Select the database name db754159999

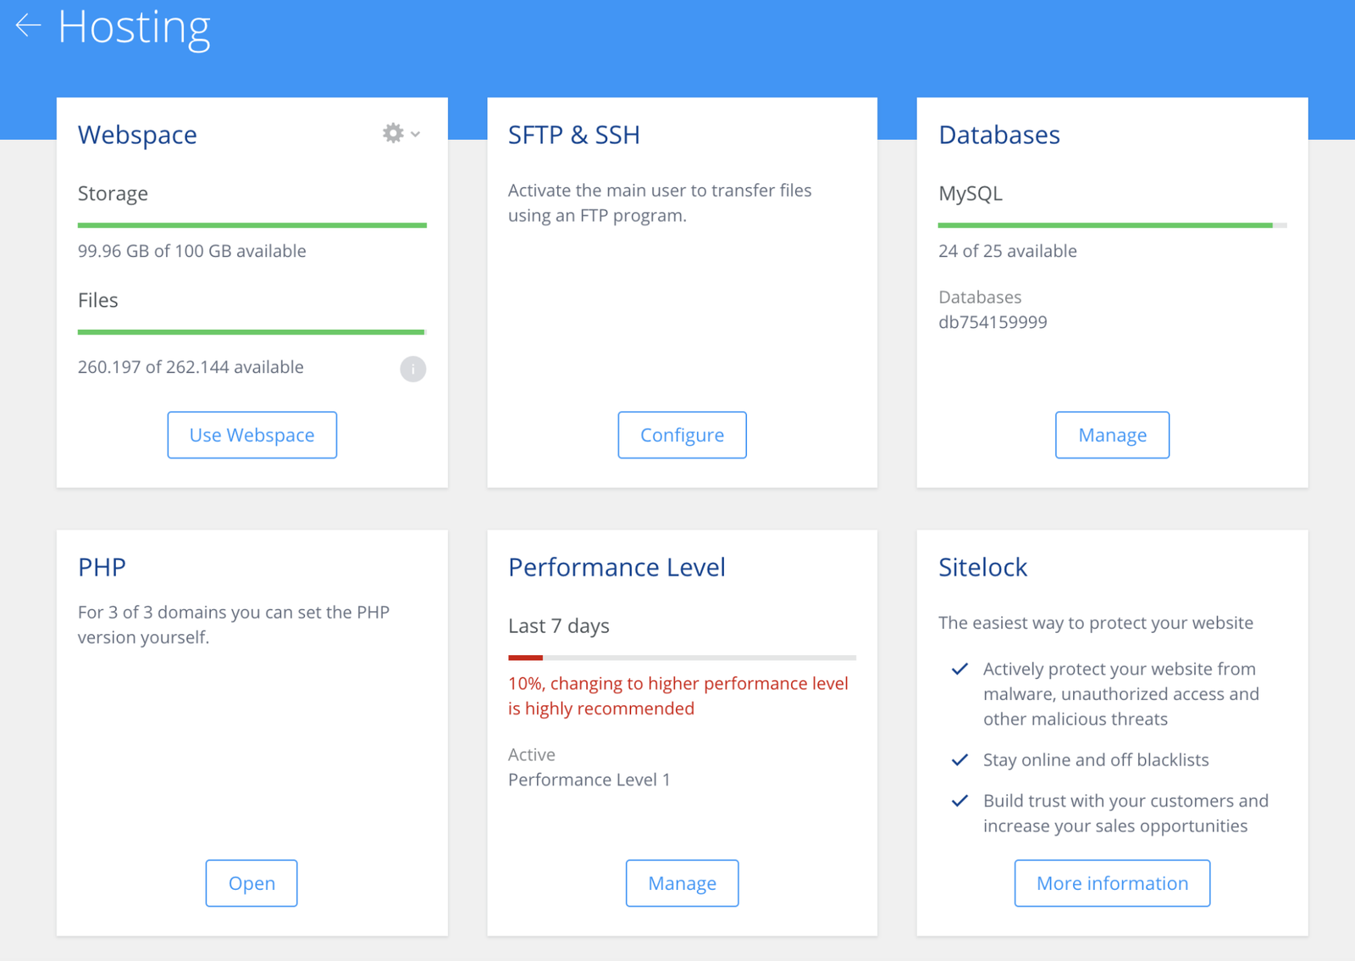pyautogui.click(x=993, y=322)
